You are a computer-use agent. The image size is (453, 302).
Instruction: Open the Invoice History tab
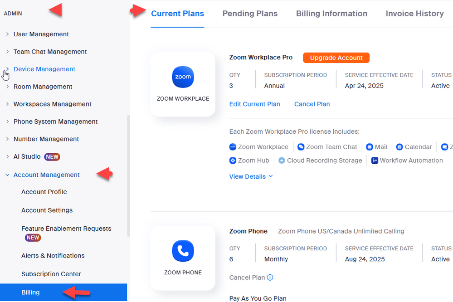point(414,14)
